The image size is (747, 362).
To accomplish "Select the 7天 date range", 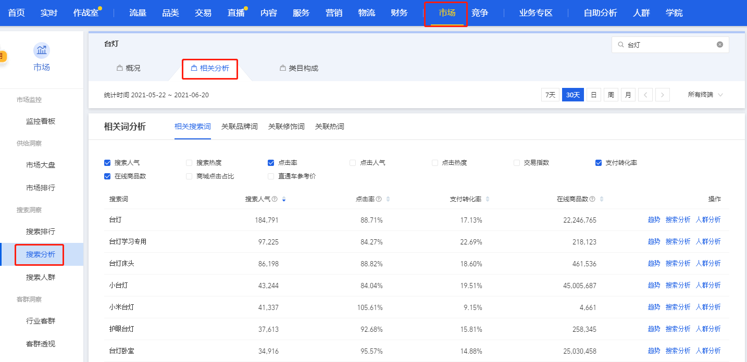I will coord(551,95).
